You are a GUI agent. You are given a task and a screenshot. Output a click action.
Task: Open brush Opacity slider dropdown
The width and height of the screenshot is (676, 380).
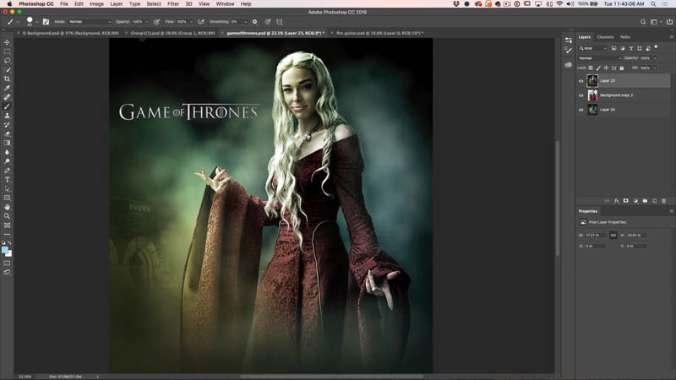[x=146, y=22]
